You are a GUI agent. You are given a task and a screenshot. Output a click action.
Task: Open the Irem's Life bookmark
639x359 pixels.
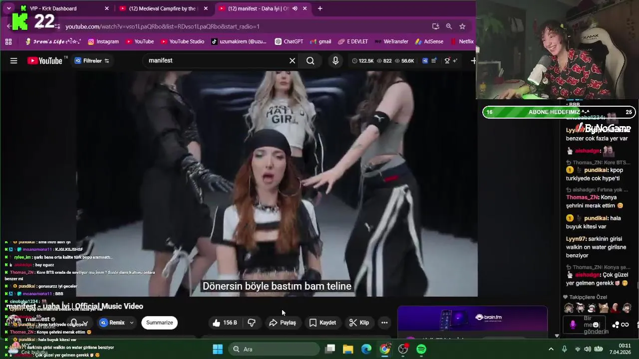coord(53,42)
